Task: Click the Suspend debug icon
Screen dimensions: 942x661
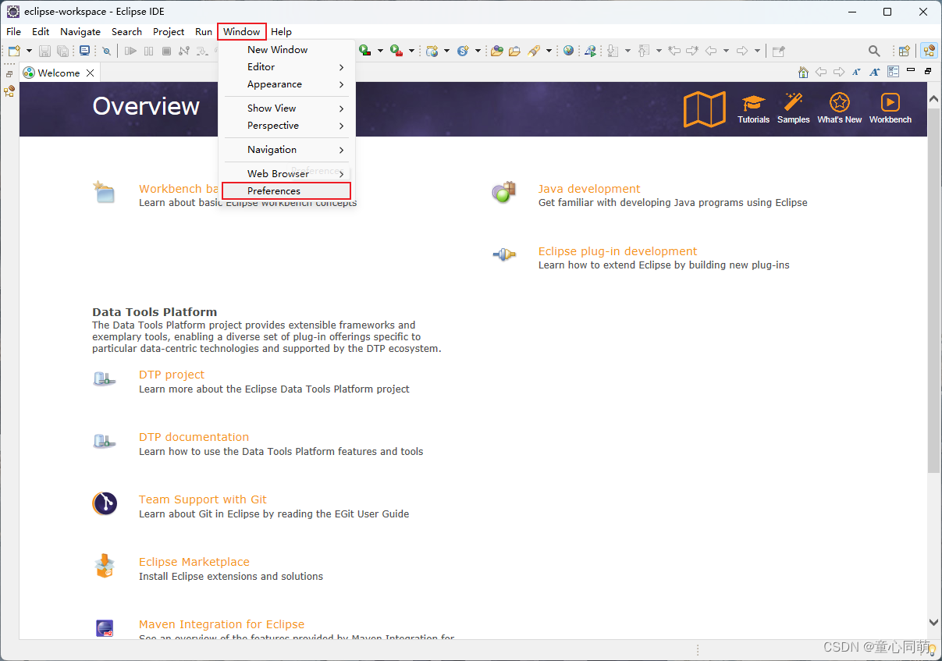Action: point(148,51)
